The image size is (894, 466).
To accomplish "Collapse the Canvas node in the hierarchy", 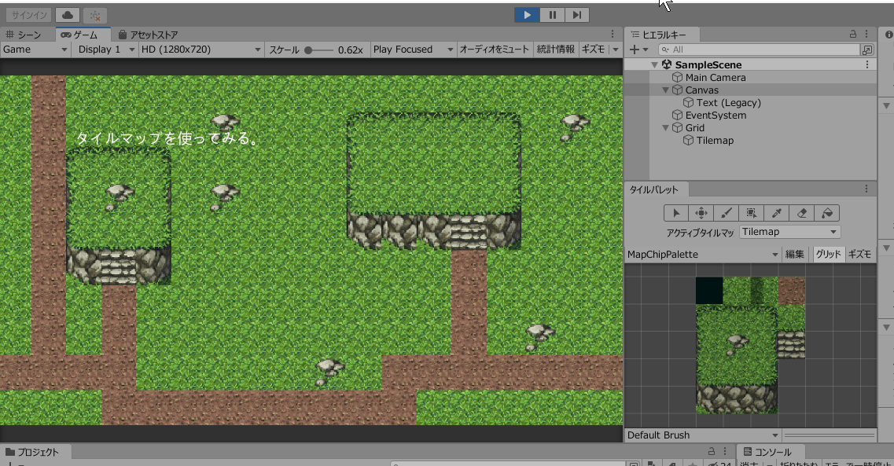I will [665, 90].
